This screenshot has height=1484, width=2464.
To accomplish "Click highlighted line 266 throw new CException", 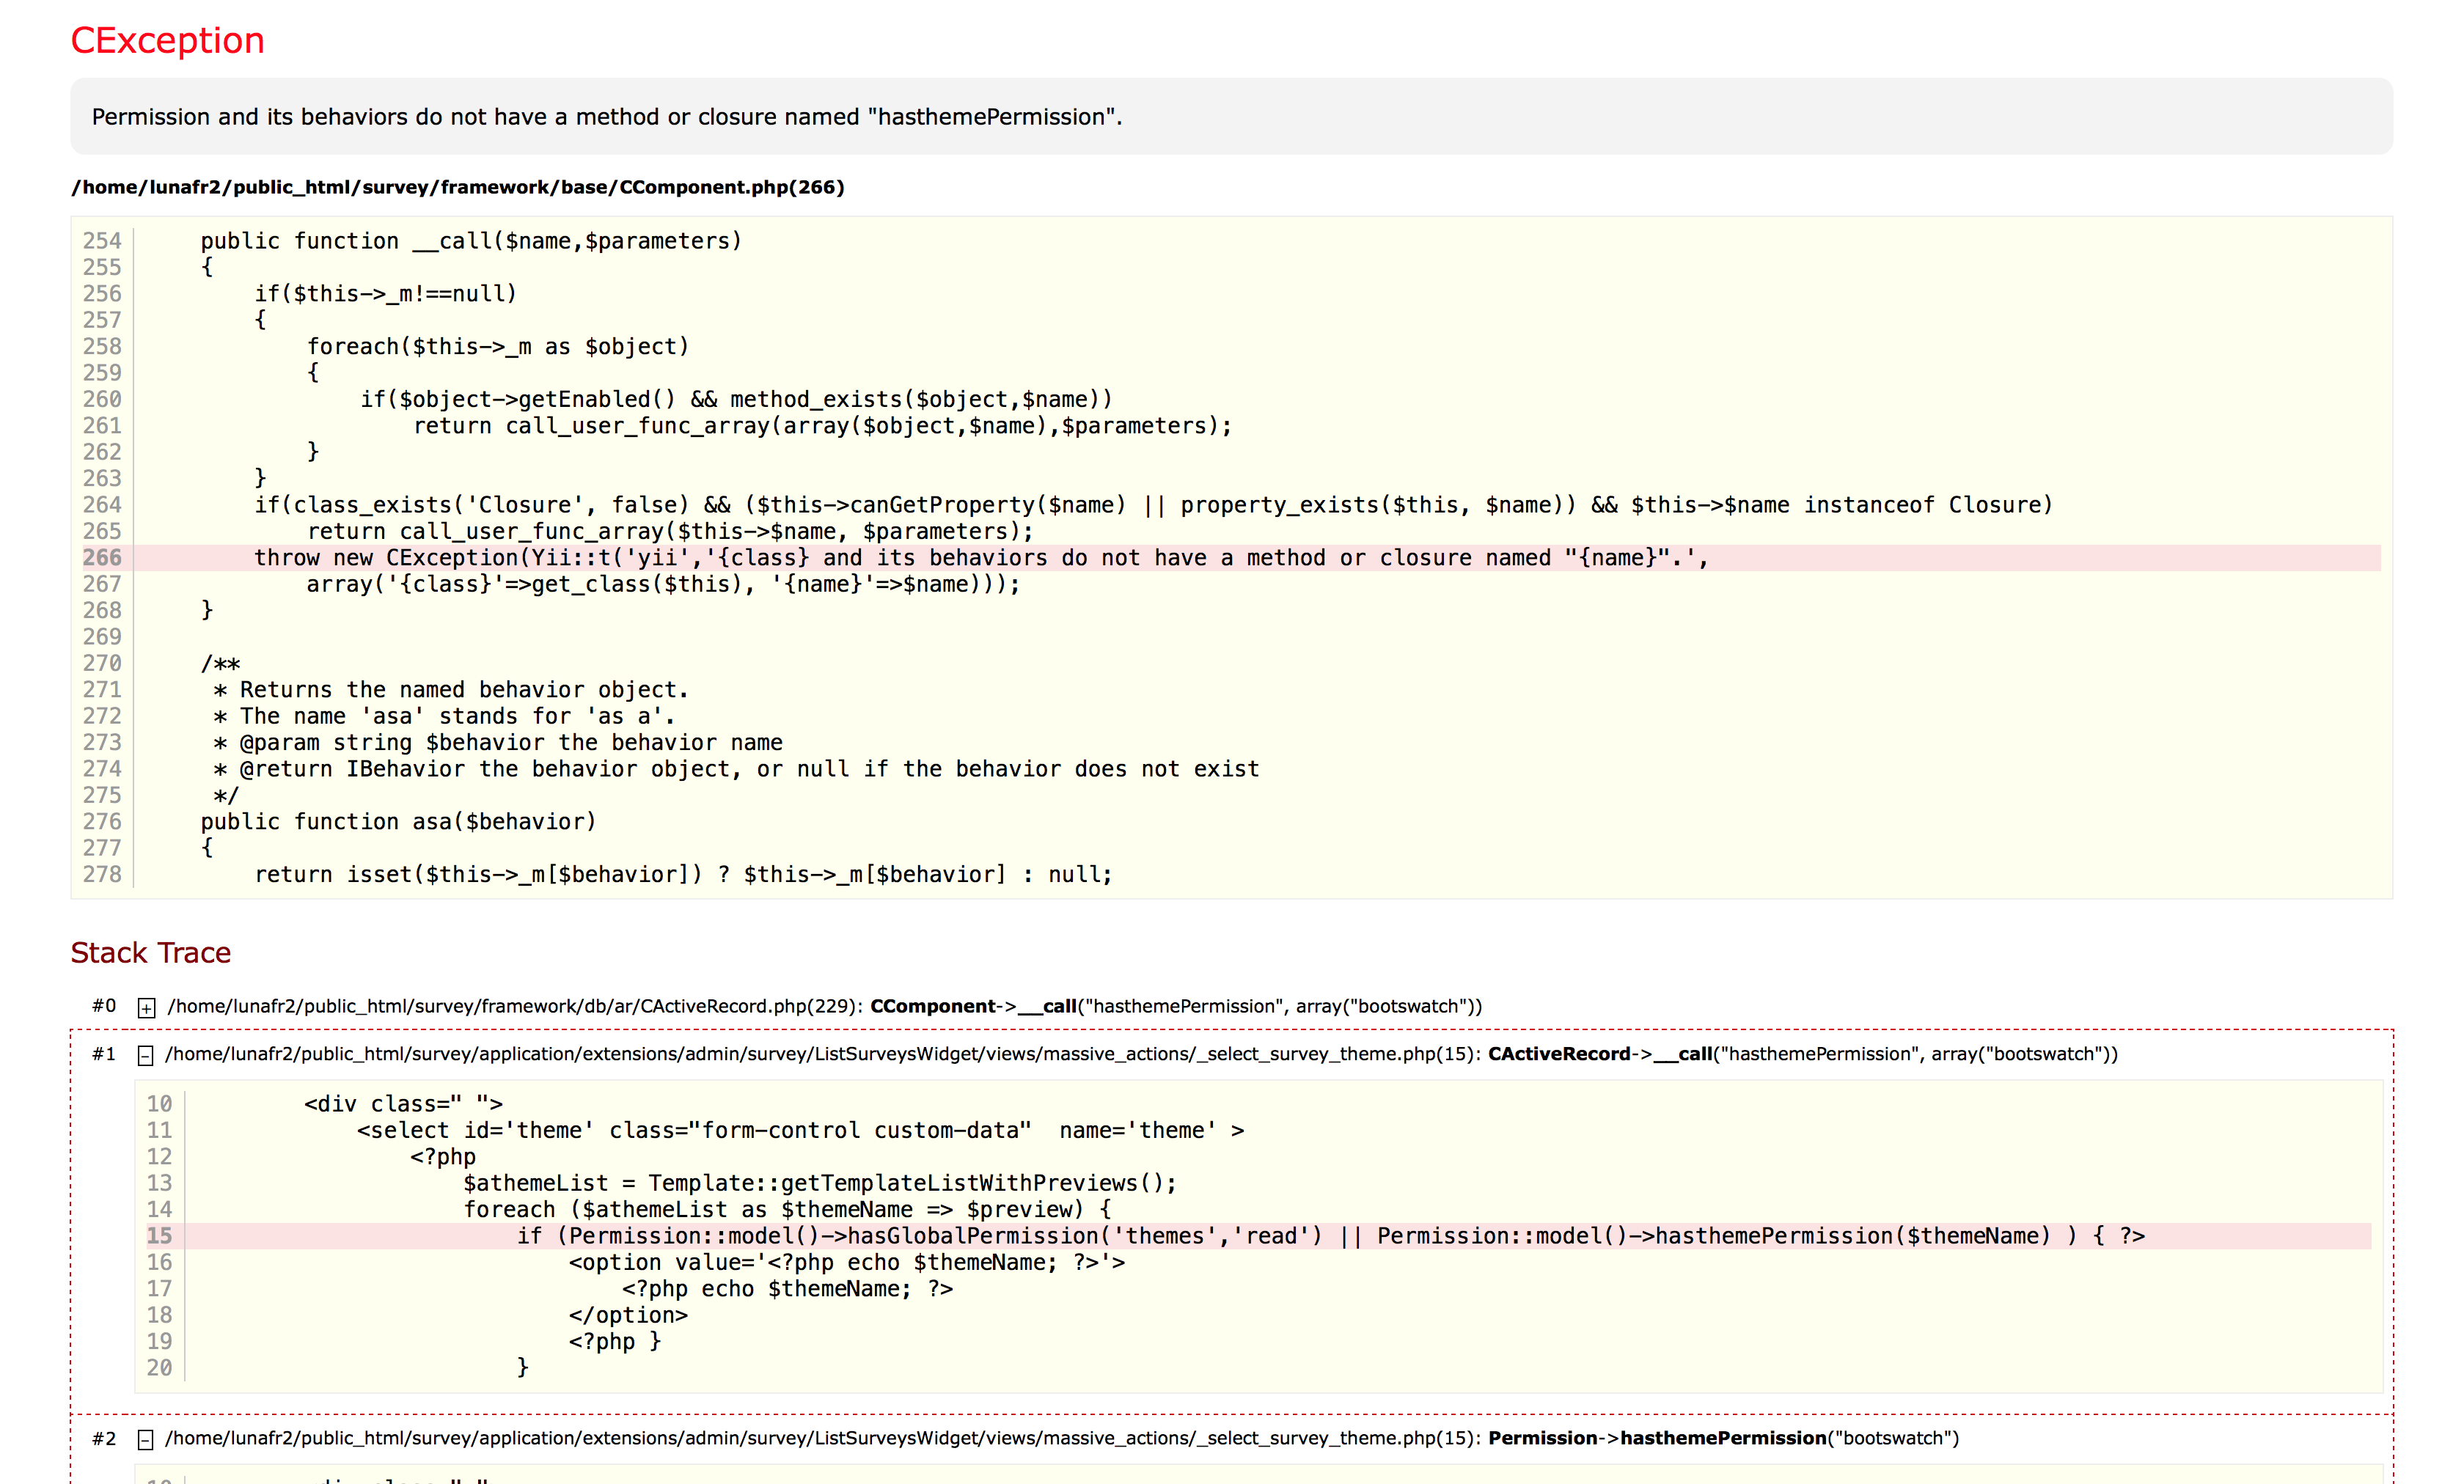I will tap(980, 558).
